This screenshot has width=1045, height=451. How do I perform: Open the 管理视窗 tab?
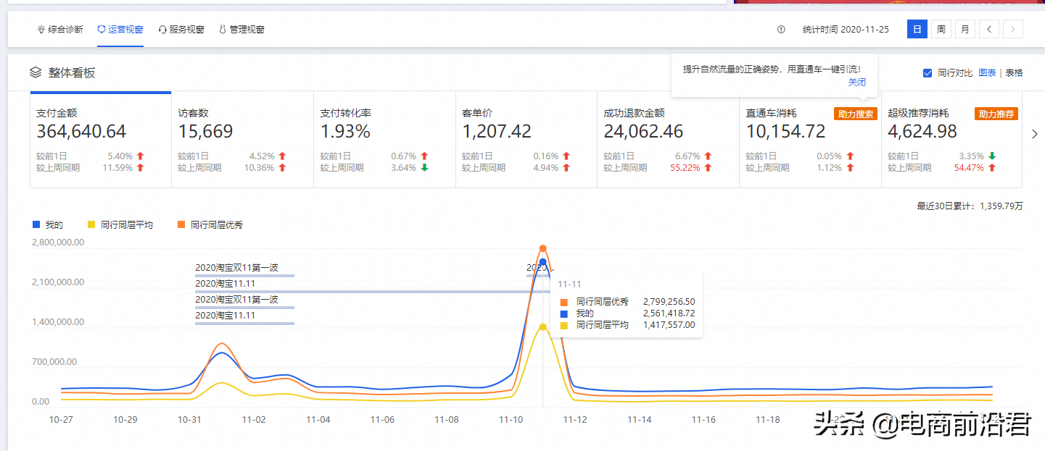[241, 30]
